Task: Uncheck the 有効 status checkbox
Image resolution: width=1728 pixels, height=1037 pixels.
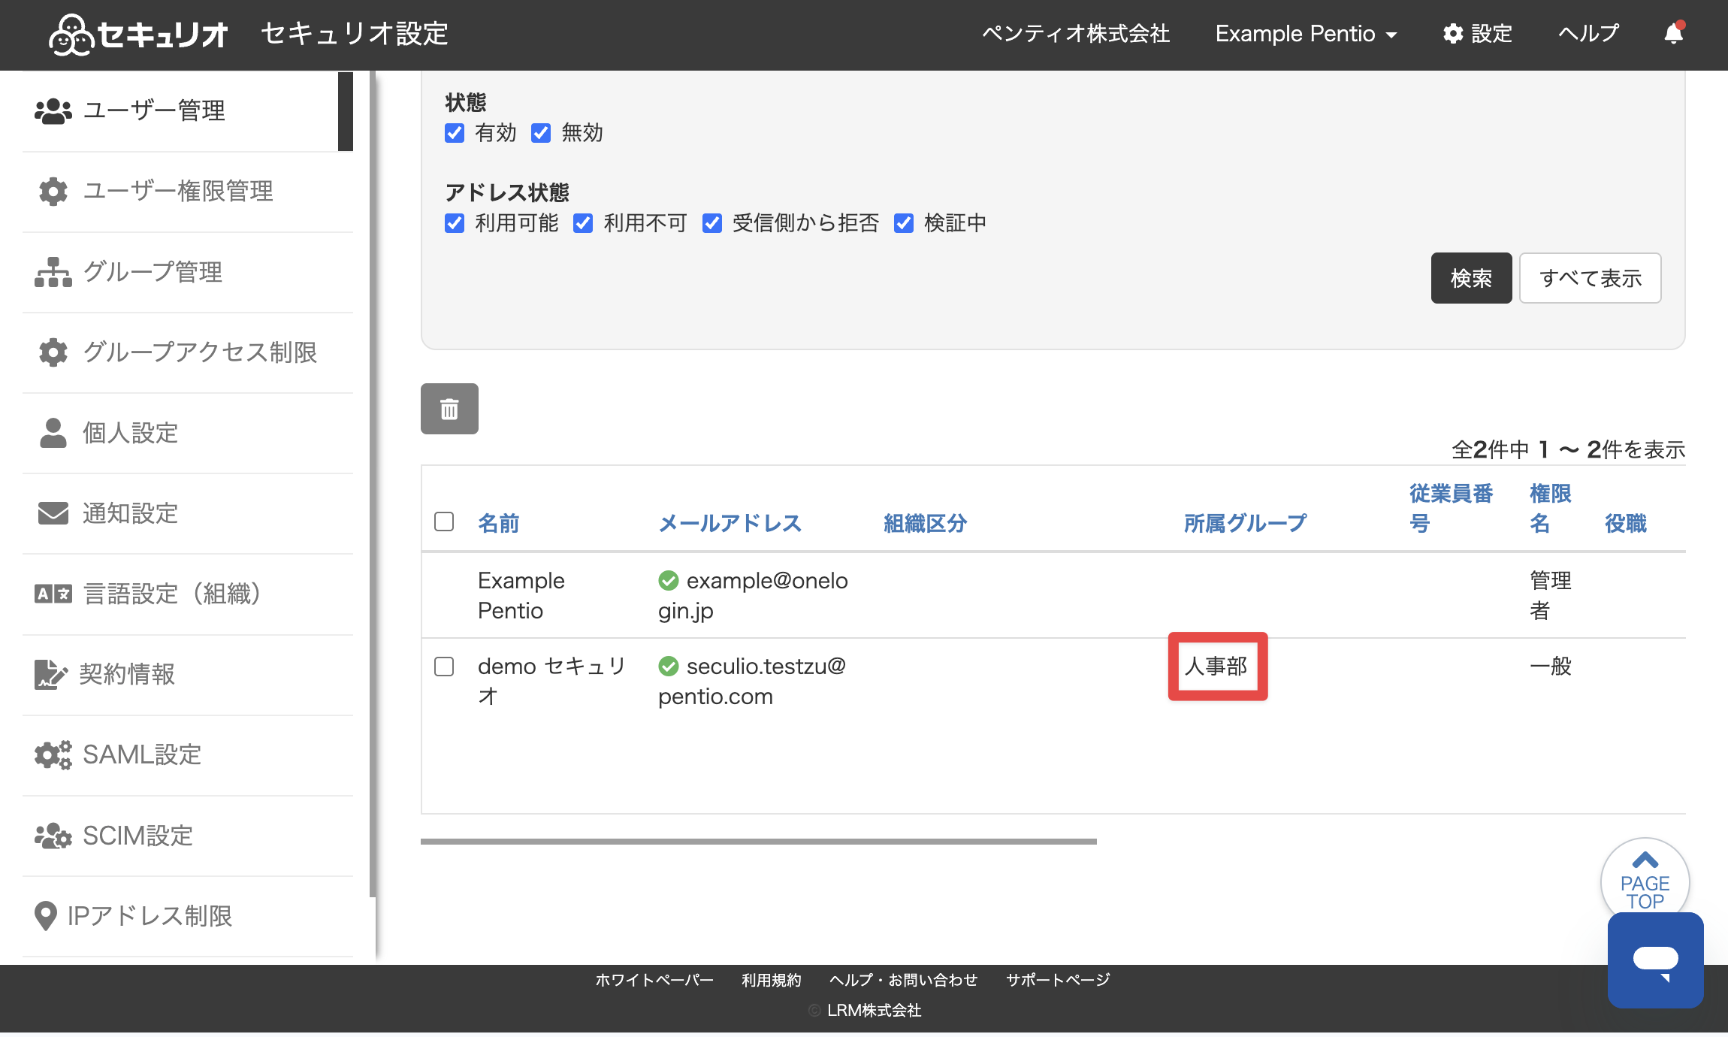Action: [455, 133]
